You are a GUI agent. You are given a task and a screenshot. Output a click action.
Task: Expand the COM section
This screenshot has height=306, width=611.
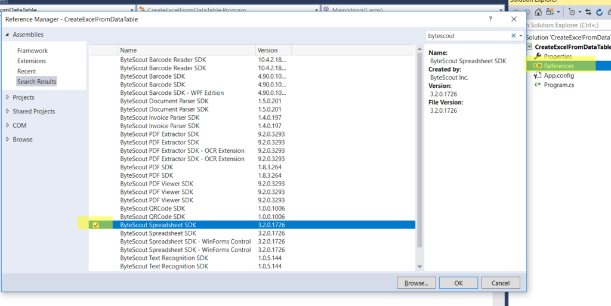click(7, 125)
